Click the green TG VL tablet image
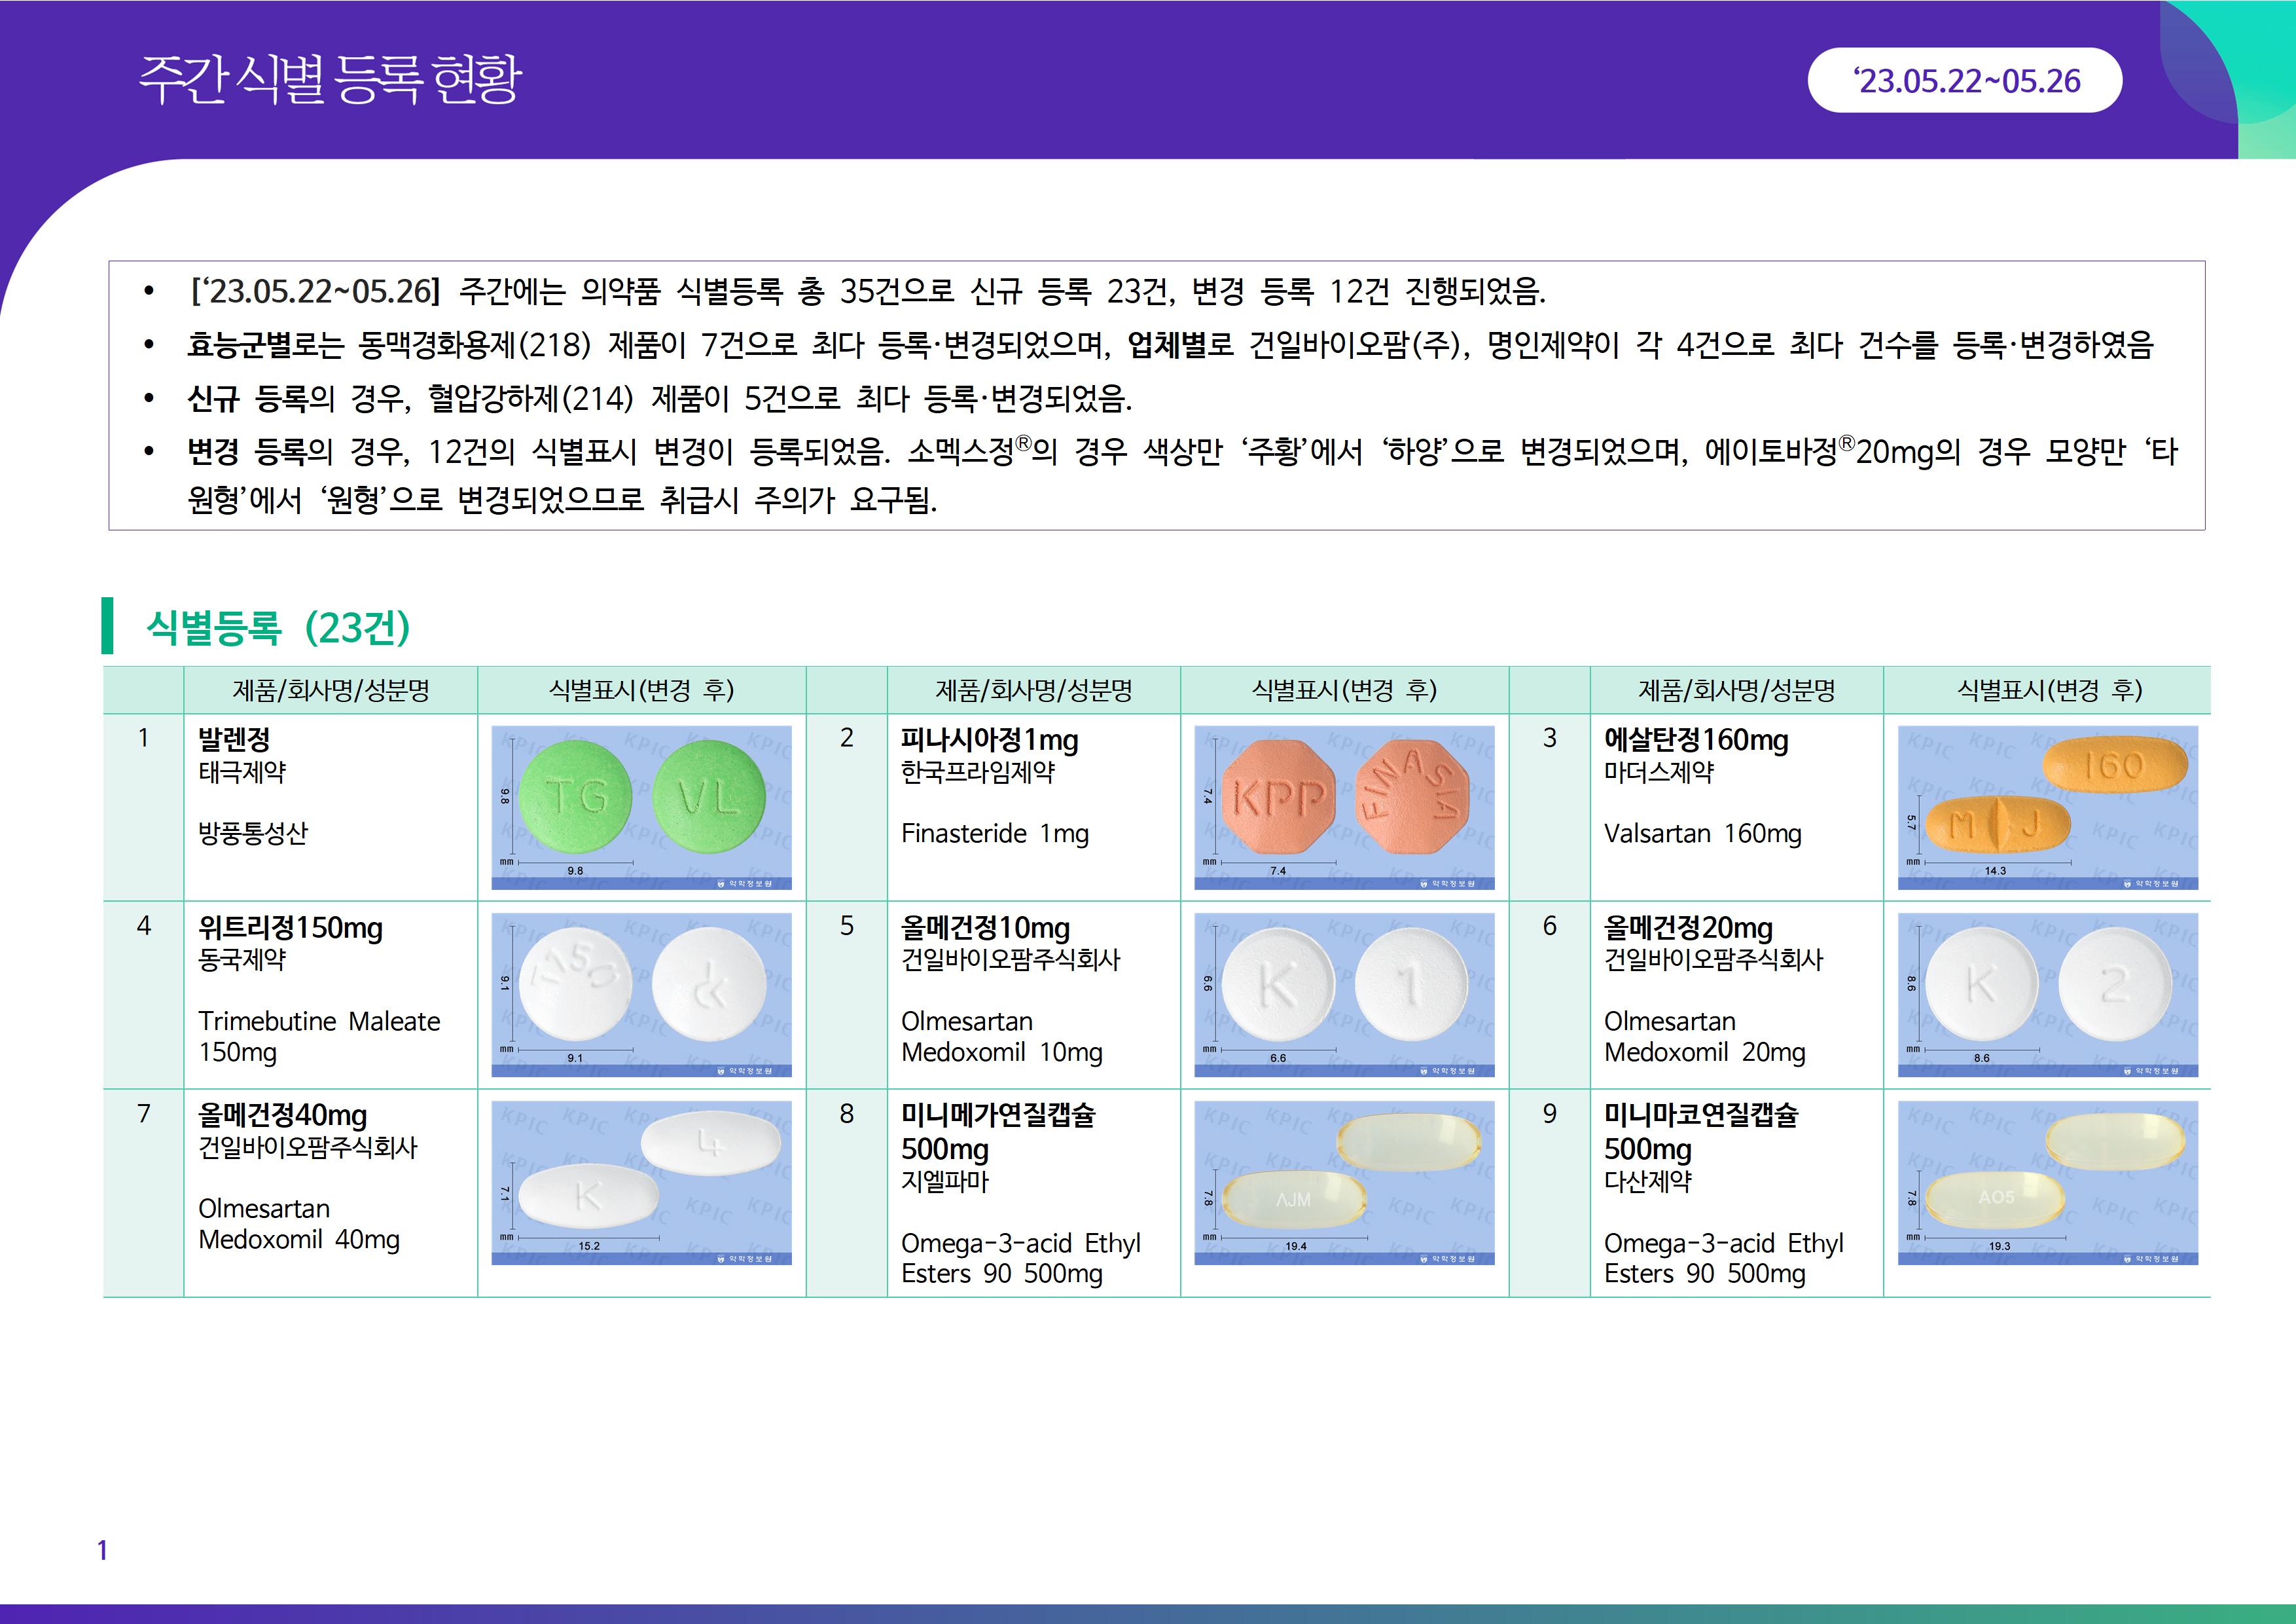Viewport: 2296px width, 1624px height. [641, 807]
